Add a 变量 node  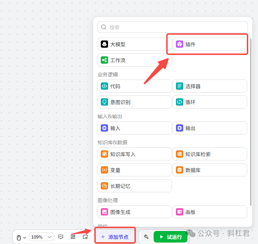[134, 170]
